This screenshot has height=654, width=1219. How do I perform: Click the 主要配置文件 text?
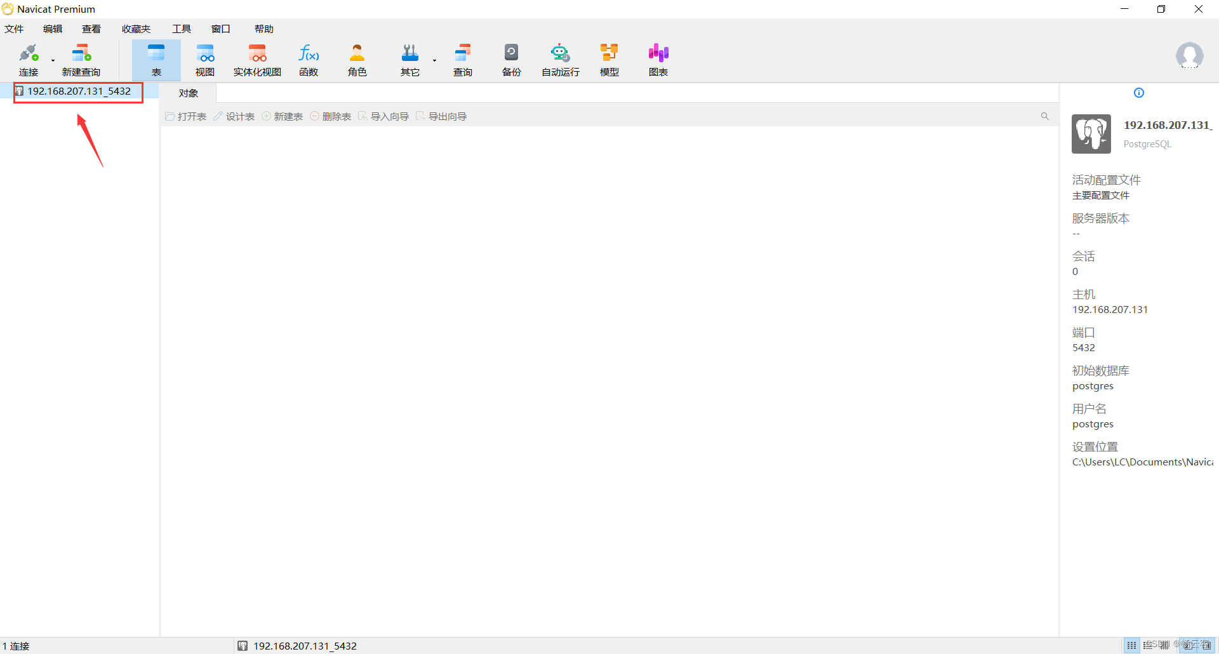[x=1101, y=196]
